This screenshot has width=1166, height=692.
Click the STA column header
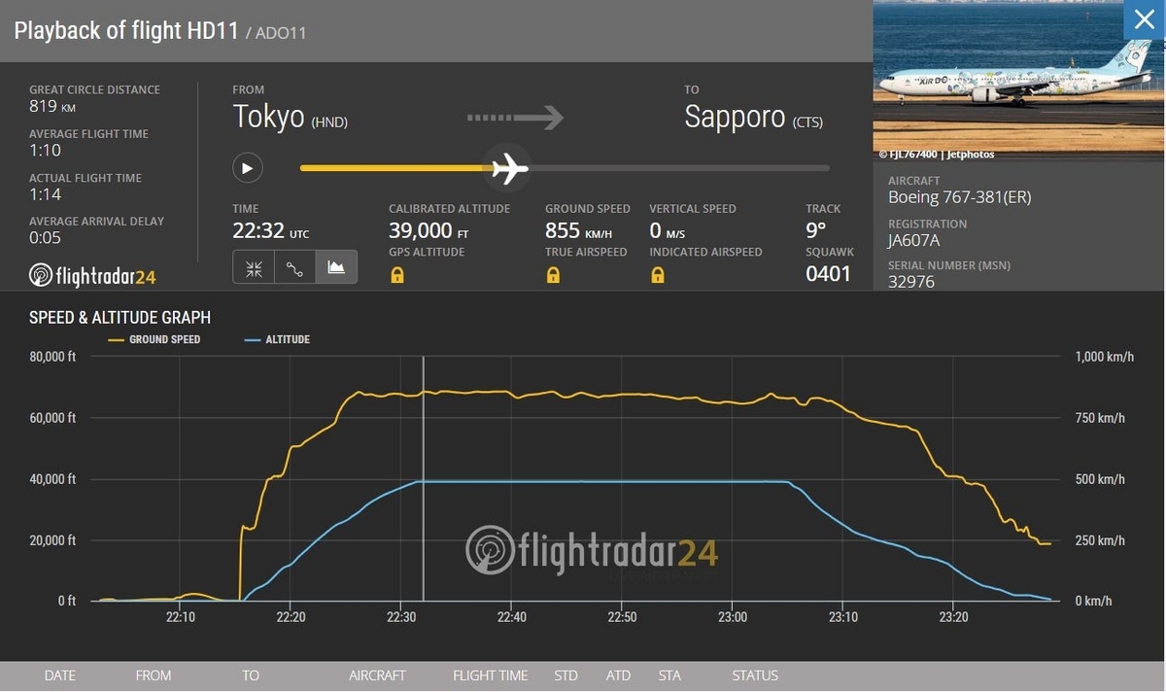pyautogui.click(x=669, y=675)
